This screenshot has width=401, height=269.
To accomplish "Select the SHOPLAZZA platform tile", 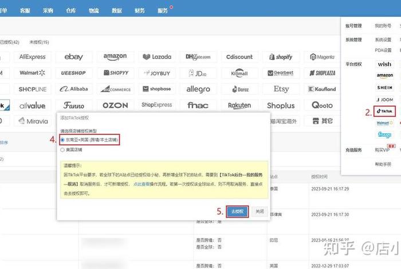I will 322,73.
